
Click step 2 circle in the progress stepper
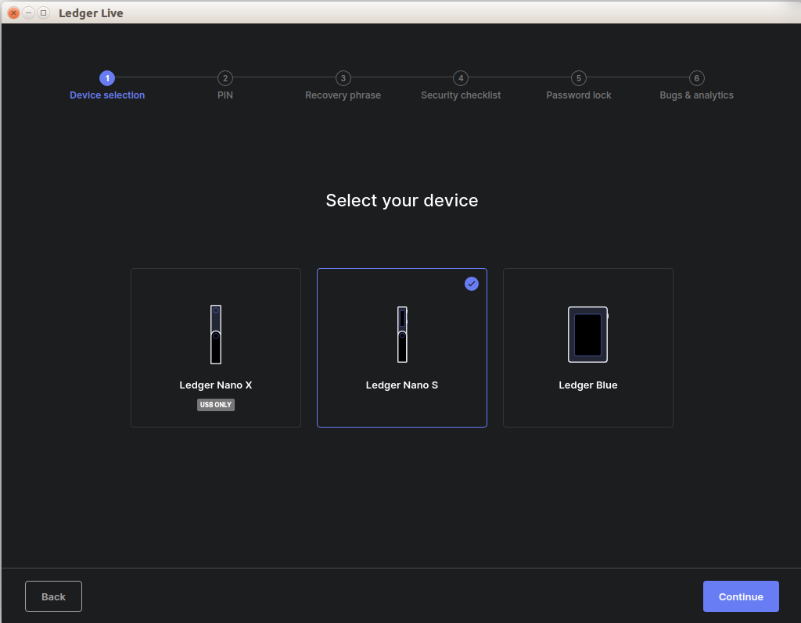(225, 78)
